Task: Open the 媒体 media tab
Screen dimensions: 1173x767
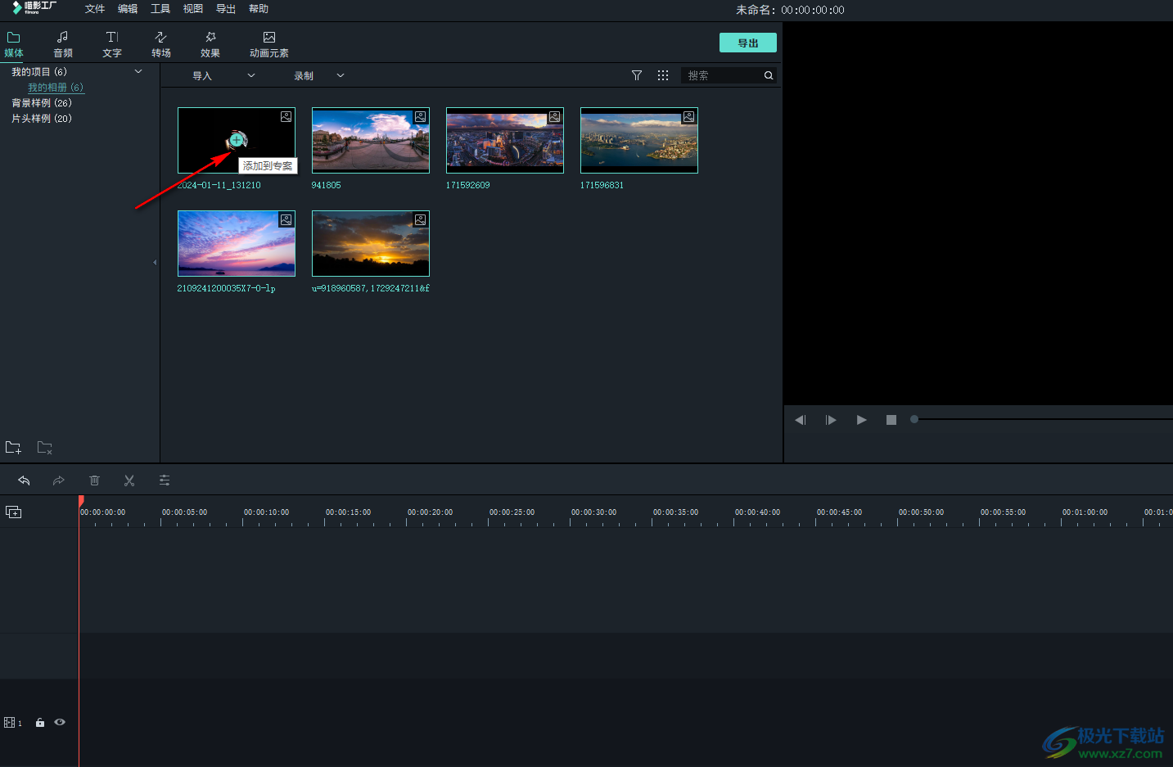Action: (x=14, y=44)
